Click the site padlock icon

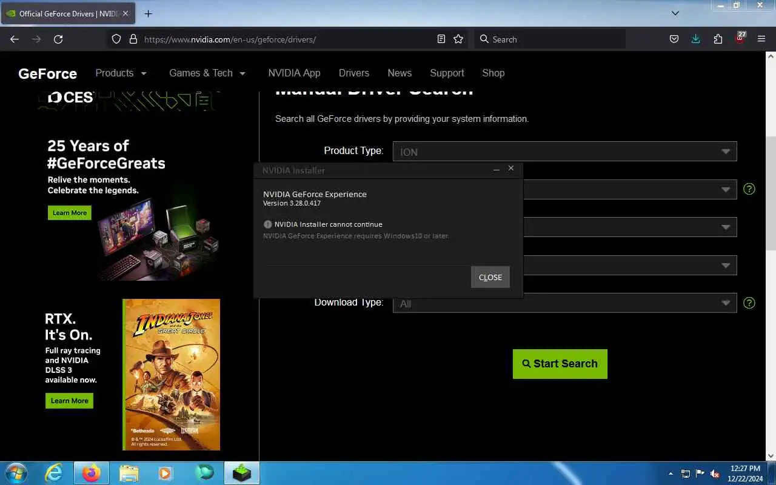[x=133, y=39]
